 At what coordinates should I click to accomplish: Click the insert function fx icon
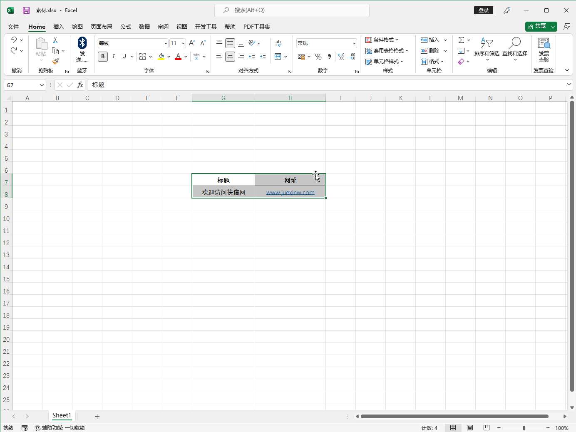[80, 85]
